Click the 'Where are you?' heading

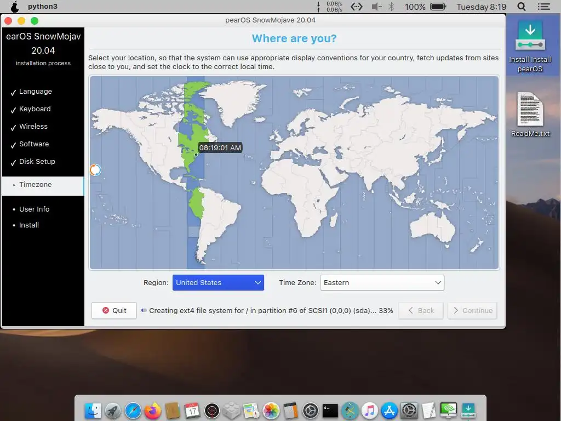[294, 38]
